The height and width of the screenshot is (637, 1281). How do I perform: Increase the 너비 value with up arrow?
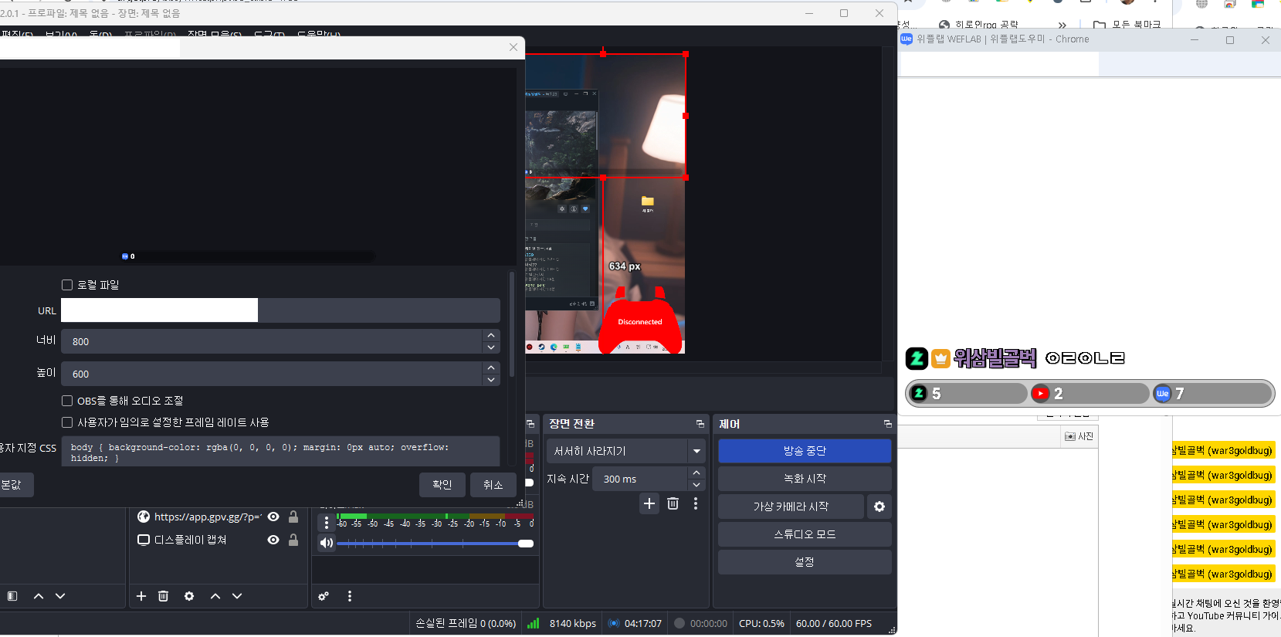[491, 335]
